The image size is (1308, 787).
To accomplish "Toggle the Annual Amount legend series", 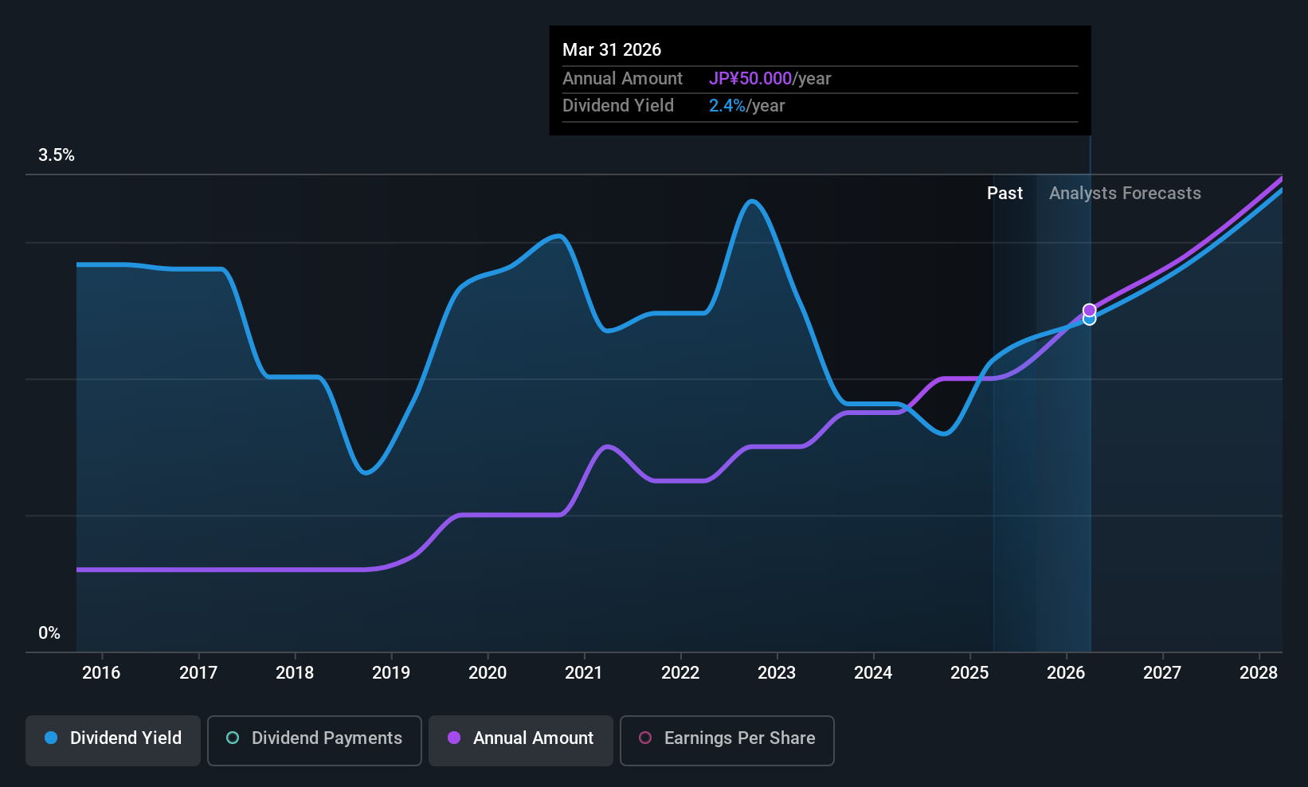I will click(521, 741).
